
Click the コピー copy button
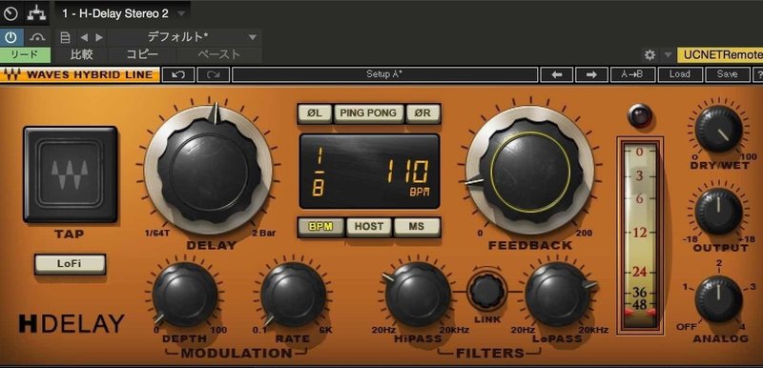coord(142,55)
